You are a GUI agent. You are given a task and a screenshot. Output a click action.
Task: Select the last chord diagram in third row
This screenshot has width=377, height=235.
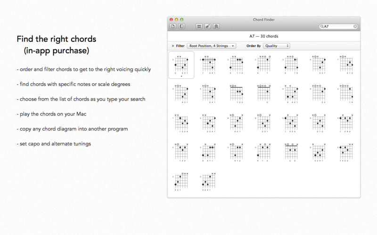(346, 123)
